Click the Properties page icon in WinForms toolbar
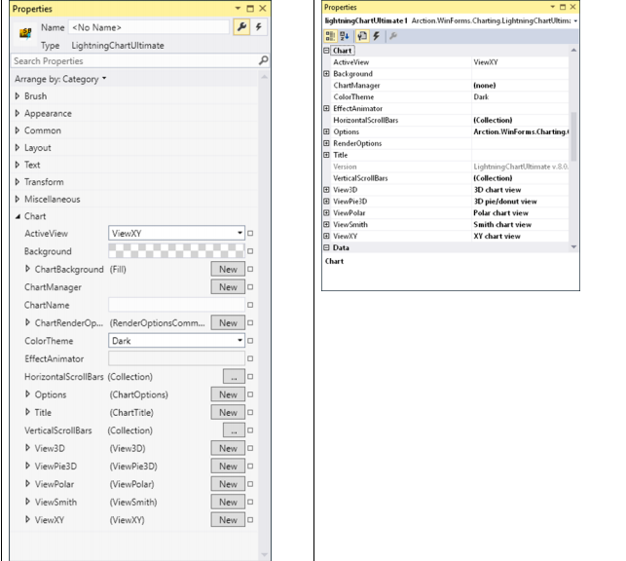This screenshot has height=561, width=626. tap(362, 36)
